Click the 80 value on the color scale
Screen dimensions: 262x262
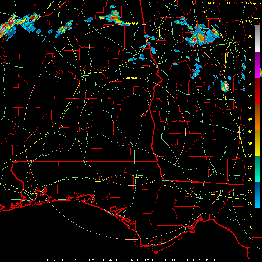[250, 36]
